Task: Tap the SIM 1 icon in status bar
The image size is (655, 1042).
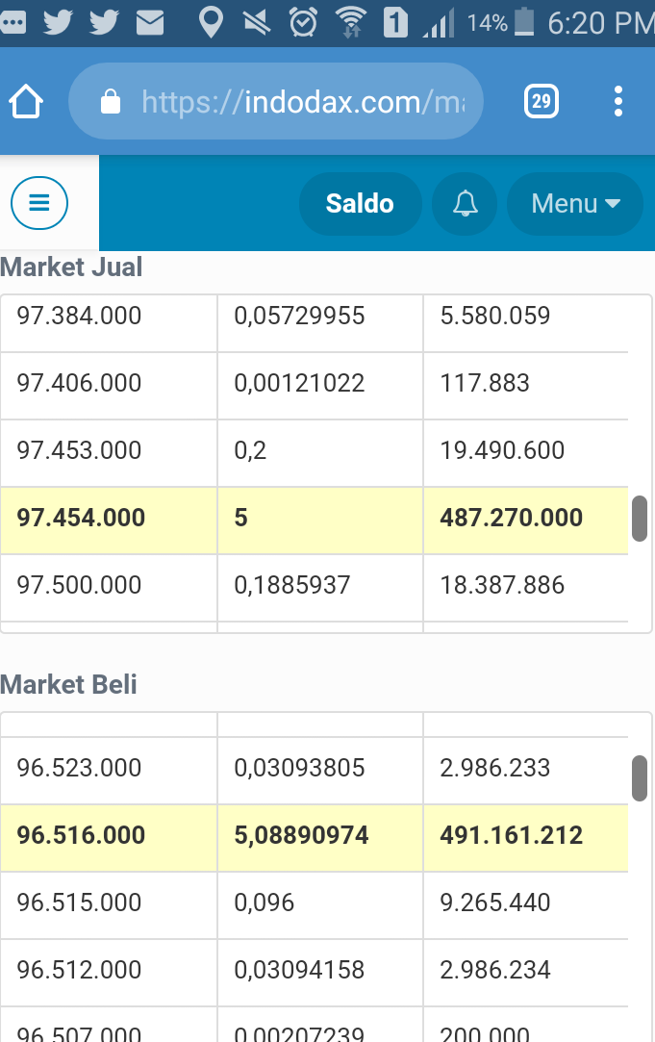Action: pos(395,23)
